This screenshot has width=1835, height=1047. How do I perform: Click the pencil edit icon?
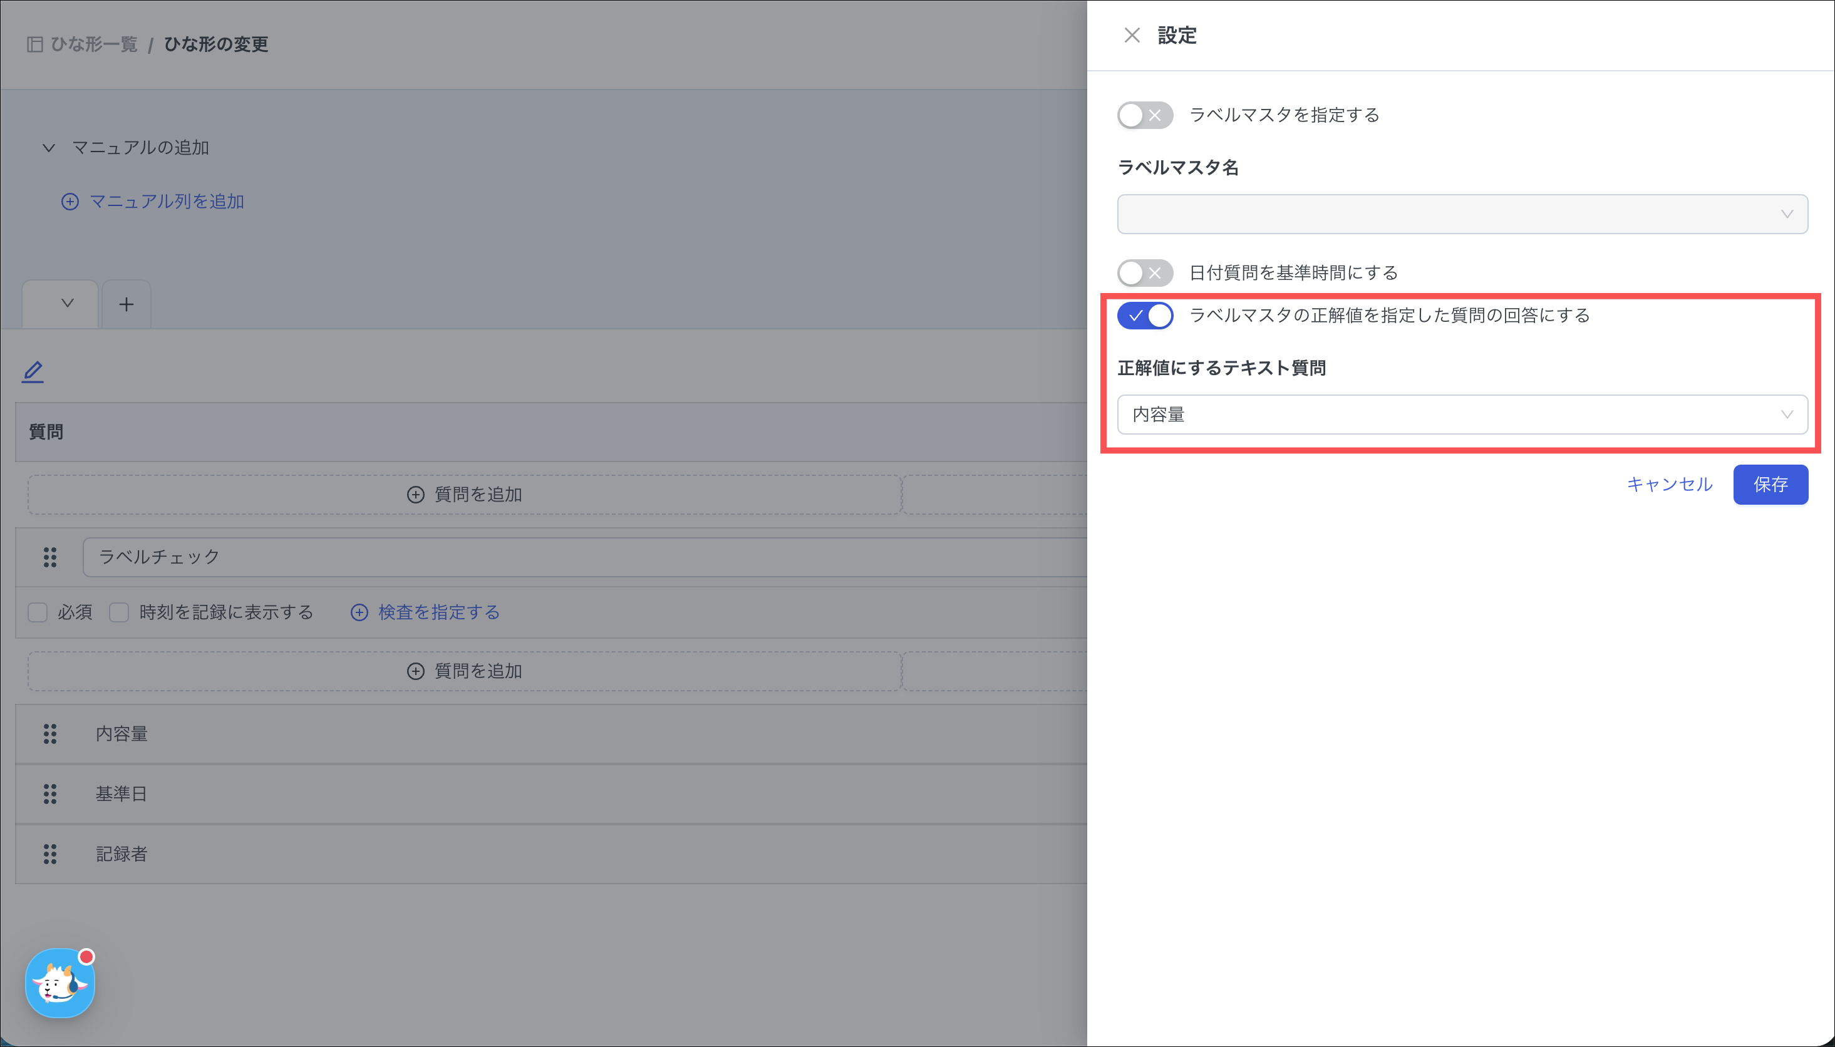33,372
